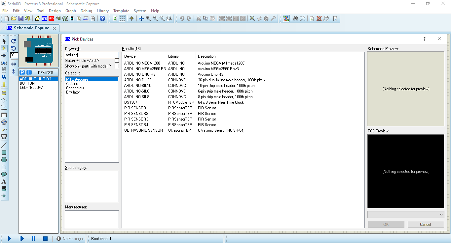451x243 pixels.
Task: Flip horizontally with X-mirror icon
Action: click(14, 64)
